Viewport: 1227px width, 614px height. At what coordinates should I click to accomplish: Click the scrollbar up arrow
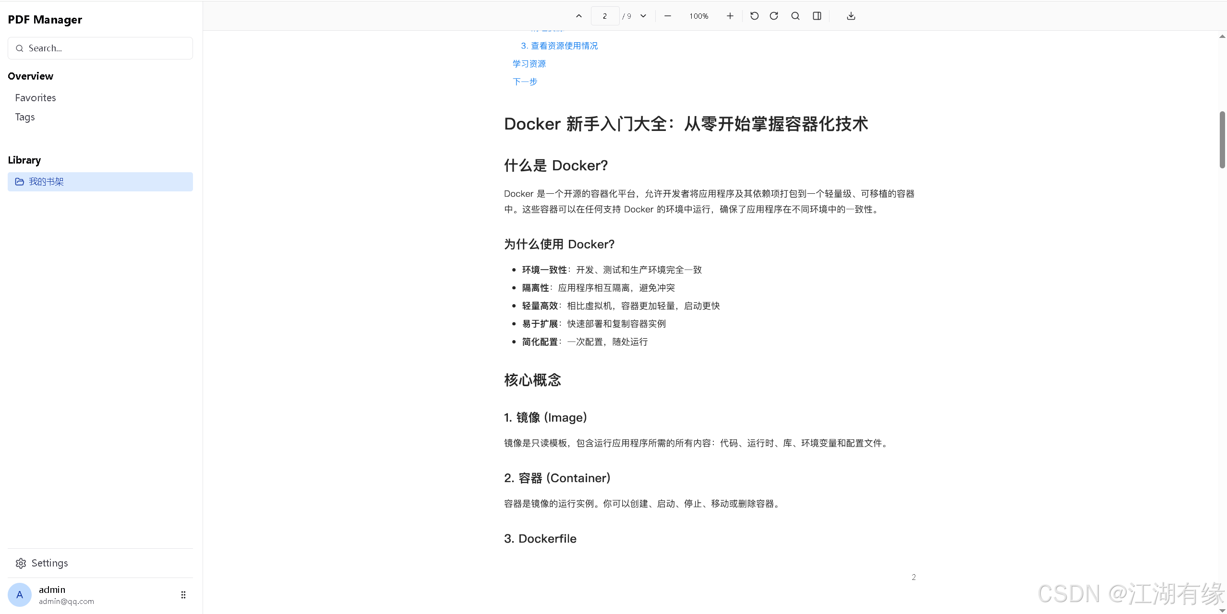coord(1222,36)
